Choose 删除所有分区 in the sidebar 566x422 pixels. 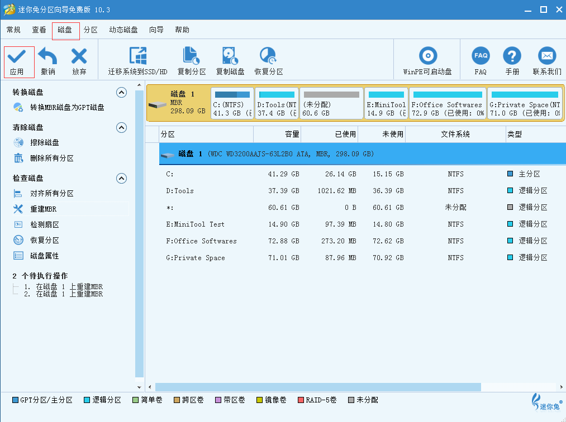(51, 158)
